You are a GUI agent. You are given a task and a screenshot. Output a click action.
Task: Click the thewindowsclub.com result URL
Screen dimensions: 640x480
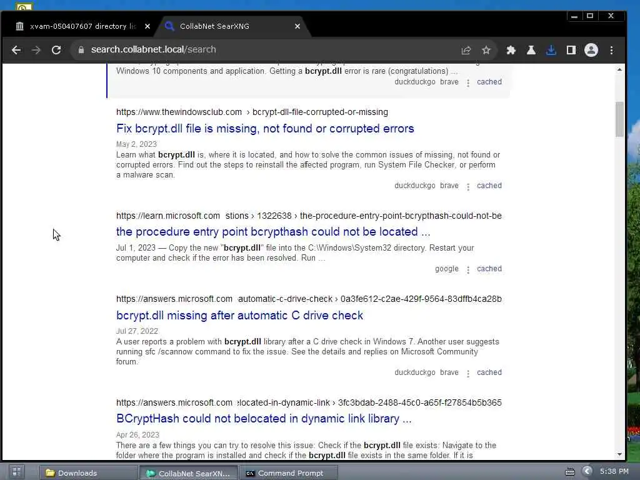(252, 112)
